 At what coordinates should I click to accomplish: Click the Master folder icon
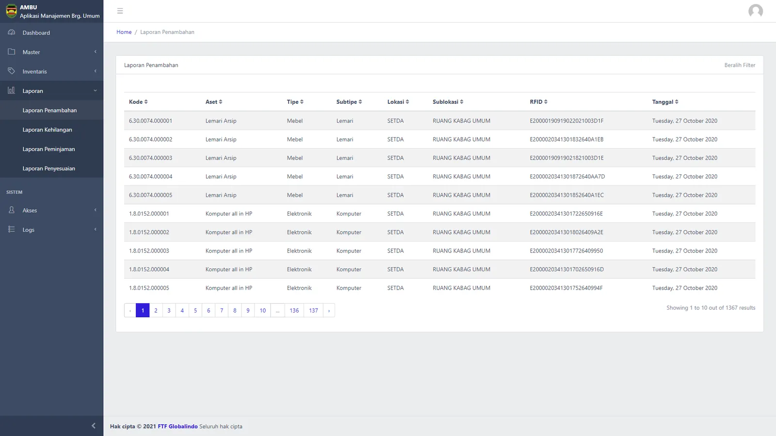coord(12,52)
